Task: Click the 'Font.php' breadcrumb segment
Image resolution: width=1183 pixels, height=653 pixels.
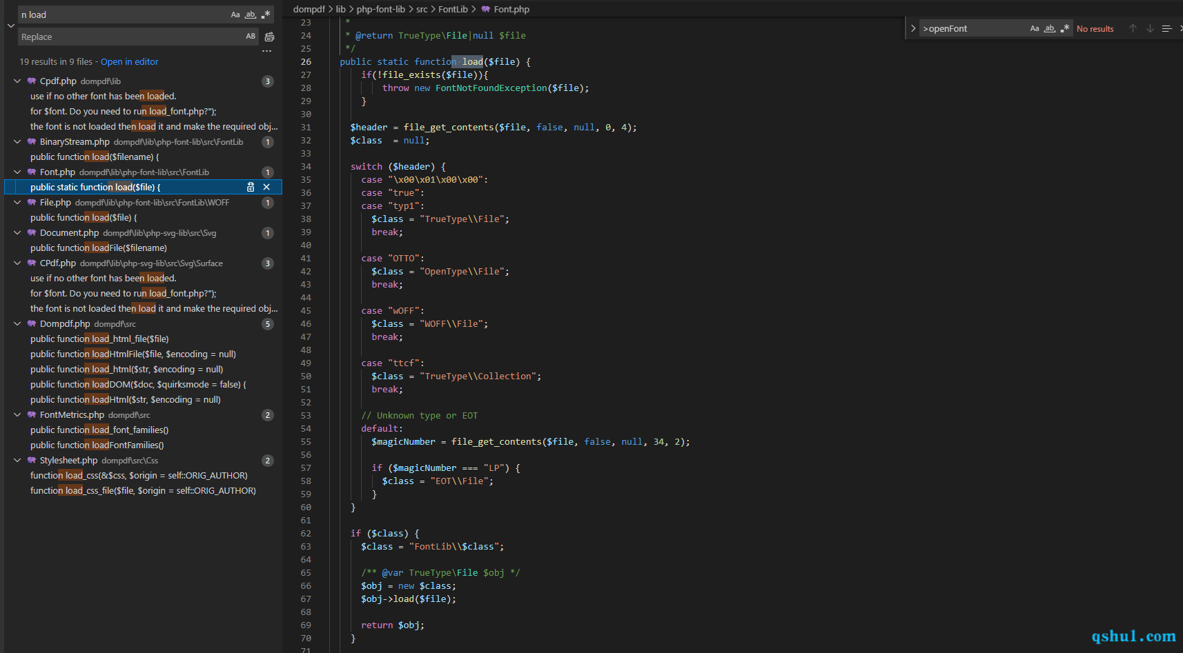Action: [511, 9]
